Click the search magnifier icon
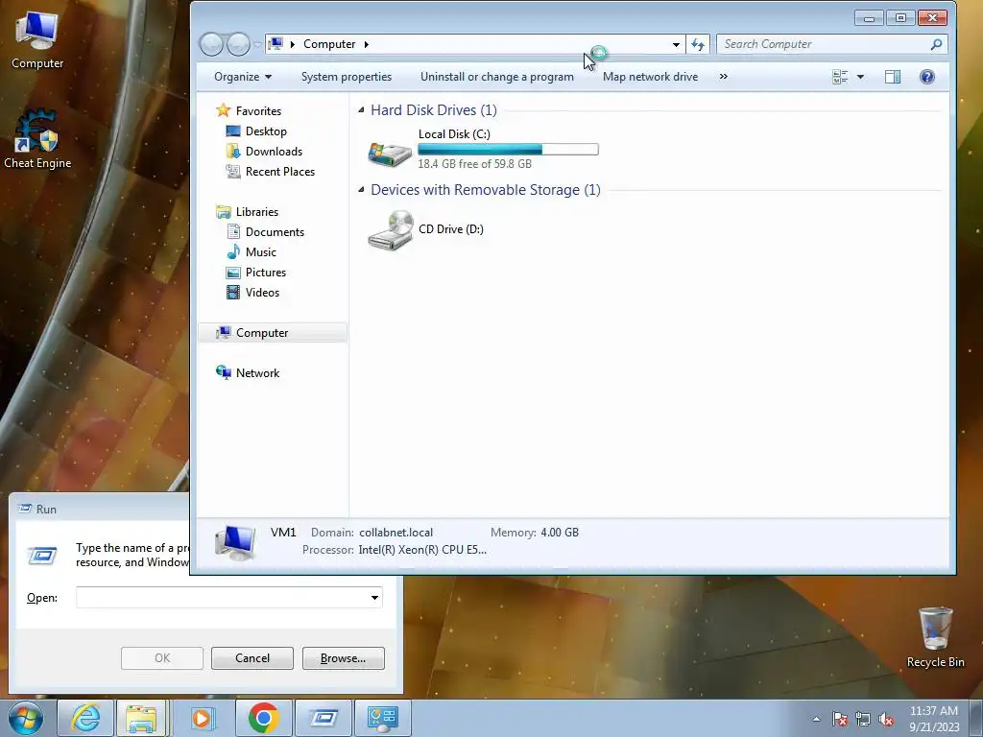983x737 pixels. [x=936, y=44]
